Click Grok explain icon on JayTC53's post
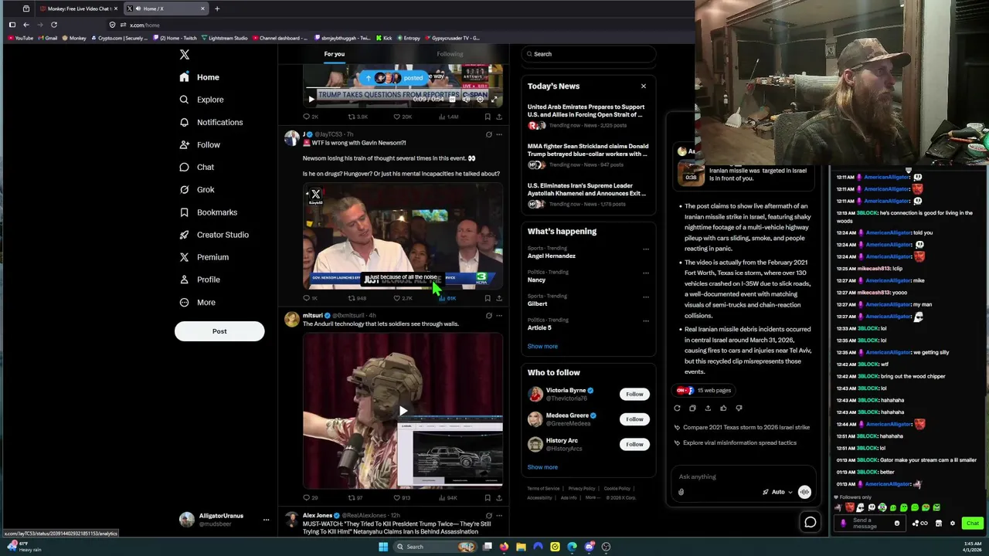989x556 pixels. (488, 134)
